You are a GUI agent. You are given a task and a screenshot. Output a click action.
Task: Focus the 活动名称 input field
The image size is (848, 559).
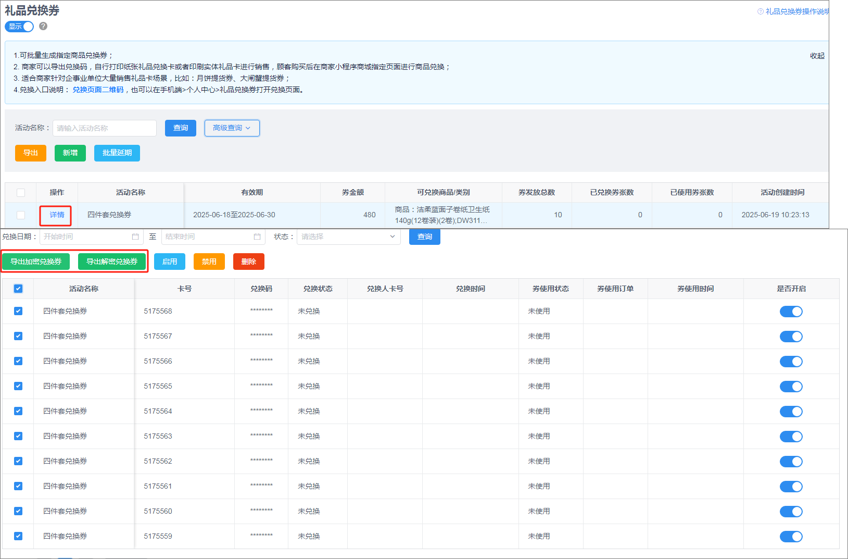(105, 128)
